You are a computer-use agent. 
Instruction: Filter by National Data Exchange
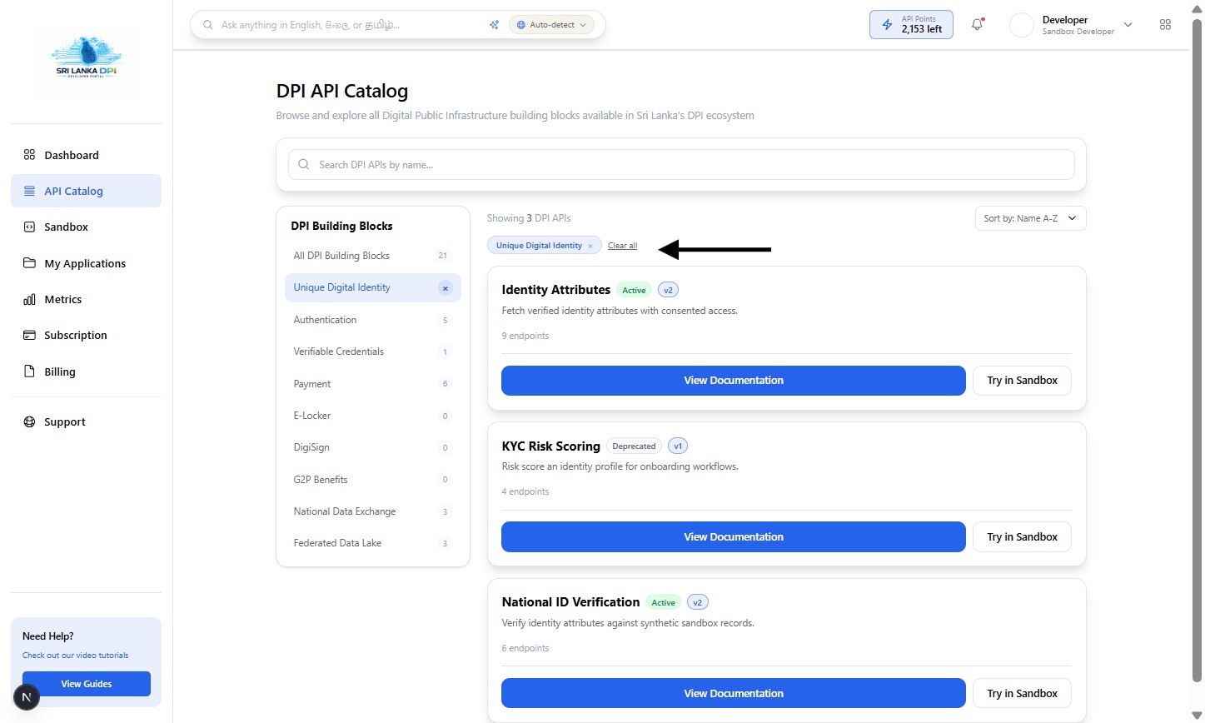pos(372,511)
